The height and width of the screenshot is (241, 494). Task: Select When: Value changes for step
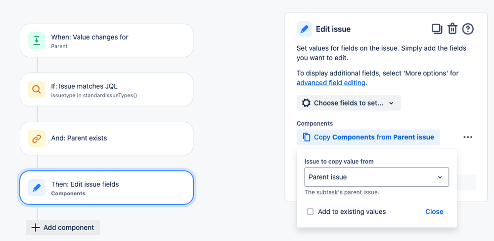click(106, 40)
